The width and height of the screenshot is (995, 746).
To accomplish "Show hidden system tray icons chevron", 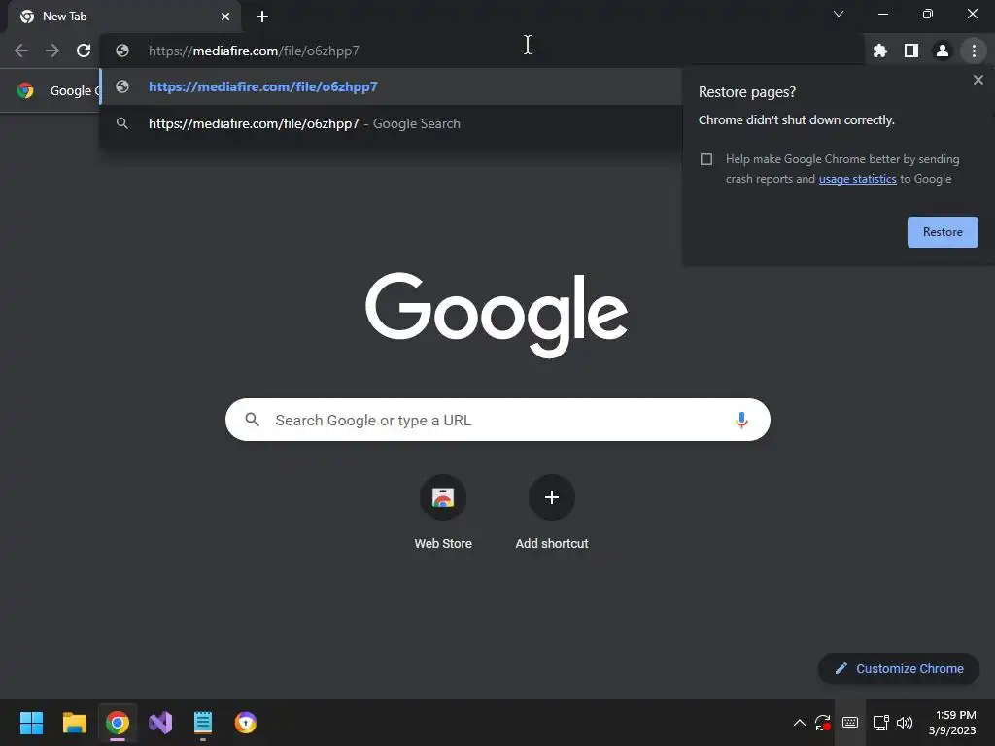I will 800,723.
